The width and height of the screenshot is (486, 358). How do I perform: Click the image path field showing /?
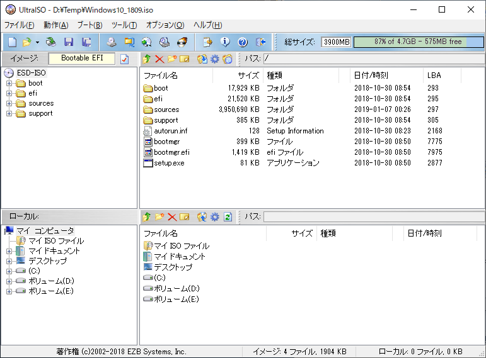(374, 59)
